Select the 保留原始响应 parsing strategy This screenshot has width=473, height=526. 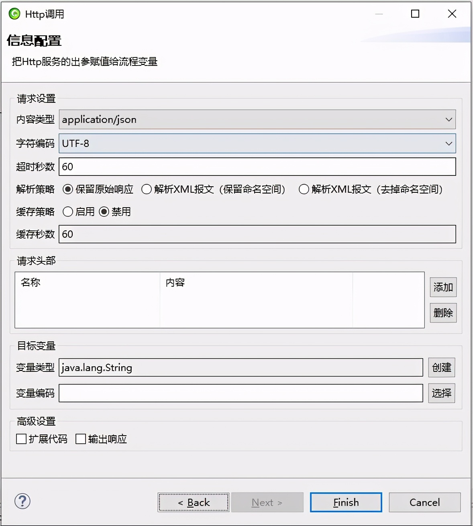click(x=67, y=190)
